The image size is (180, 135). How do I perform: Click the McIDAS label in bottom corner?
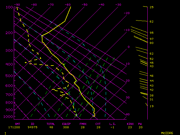click(x=167, y=133)
